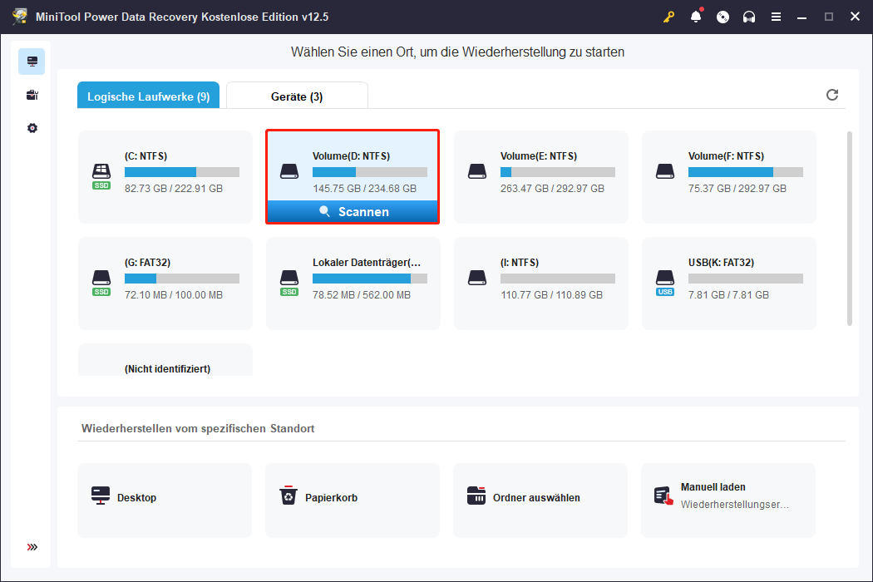Click the Papierkorb recycle bin icon
The image size is (873, 582).
coord(289,496)
